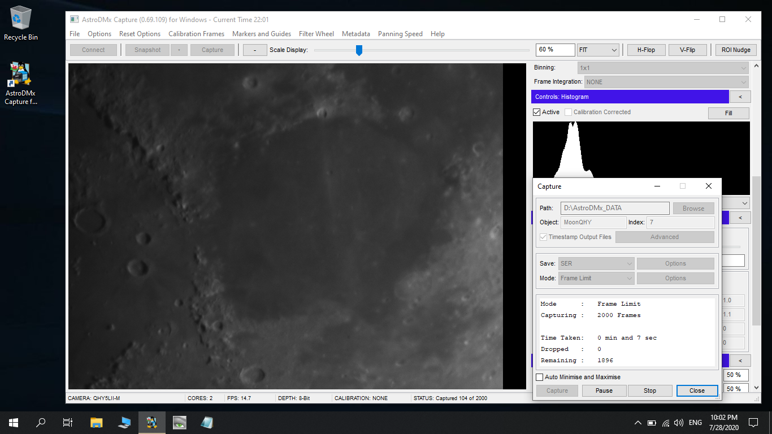
Task: Open the action center notifications icon
Action: [753, 422]
